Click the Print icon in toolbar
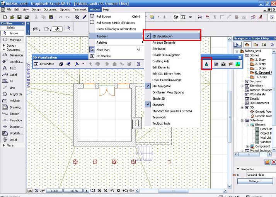 (27, 17)
